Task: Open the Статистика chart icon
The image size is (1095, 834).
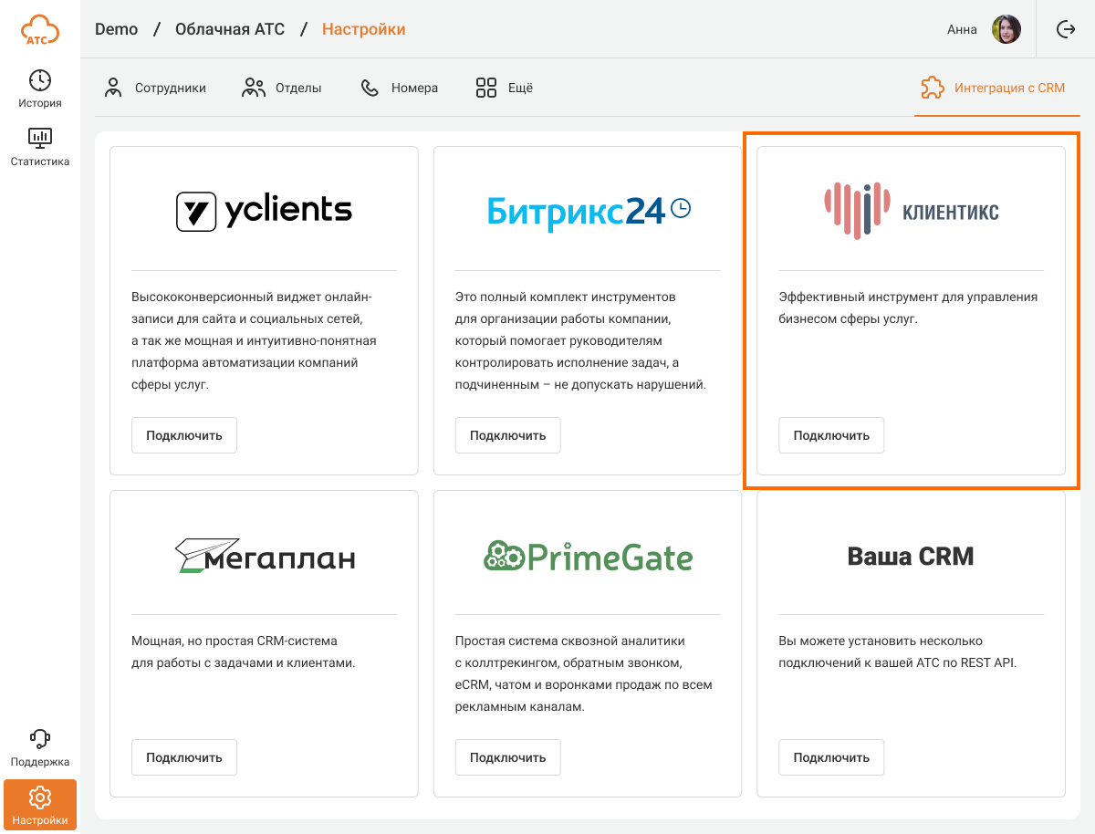Action: pyautogui.click(x=40, y=139)
